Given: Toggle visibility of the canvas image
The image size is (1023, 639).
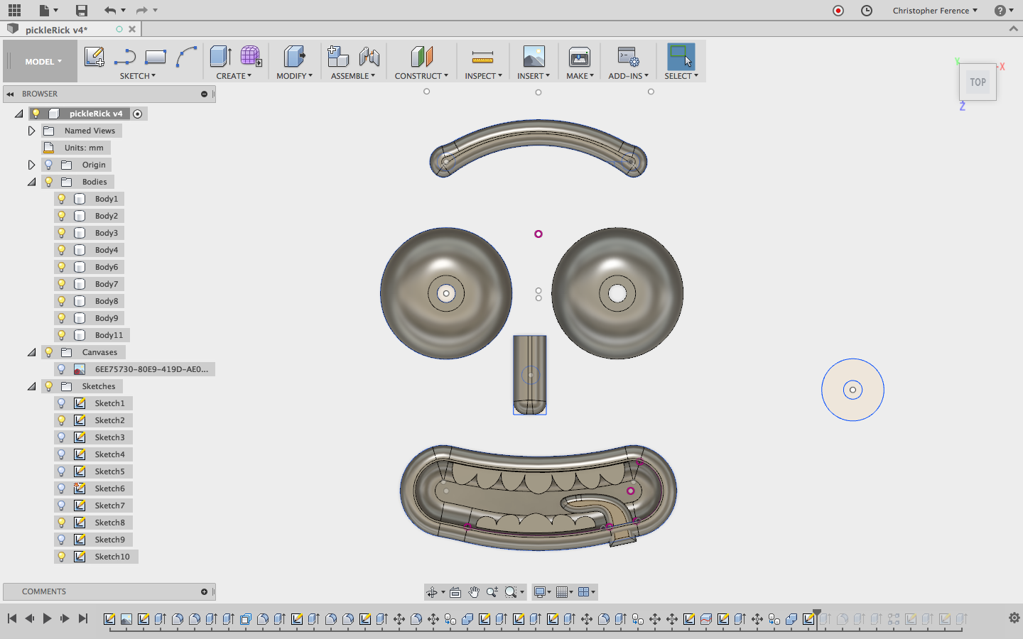Looking at the screenshot, I should click(x=62, y=369).
